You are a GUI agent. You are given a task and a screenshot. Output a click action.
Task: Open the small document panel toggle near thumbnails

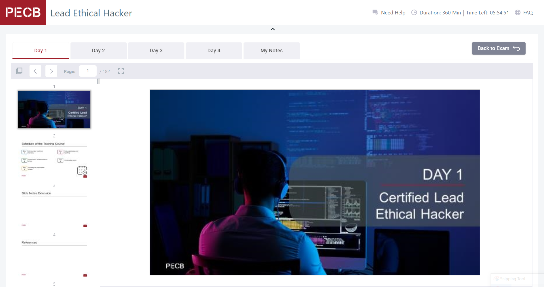98,81
